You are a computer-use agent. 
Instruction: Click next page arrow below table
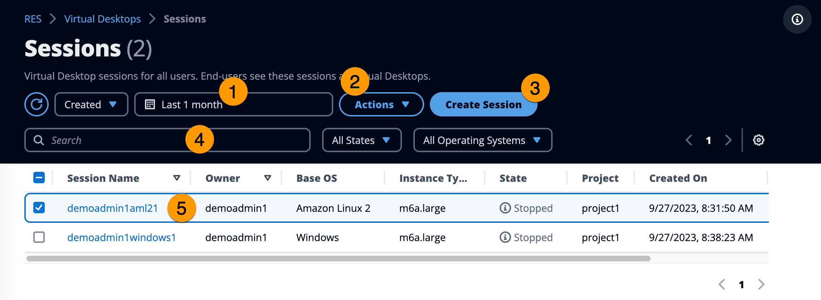click(x=761, y=284)
